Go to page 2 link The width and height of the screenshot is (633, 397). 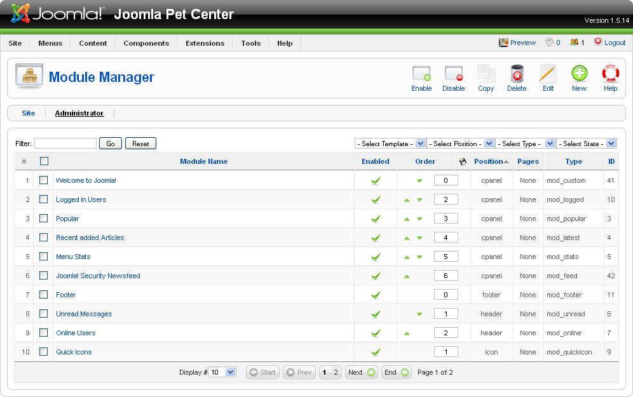click(x=336, y=372)
